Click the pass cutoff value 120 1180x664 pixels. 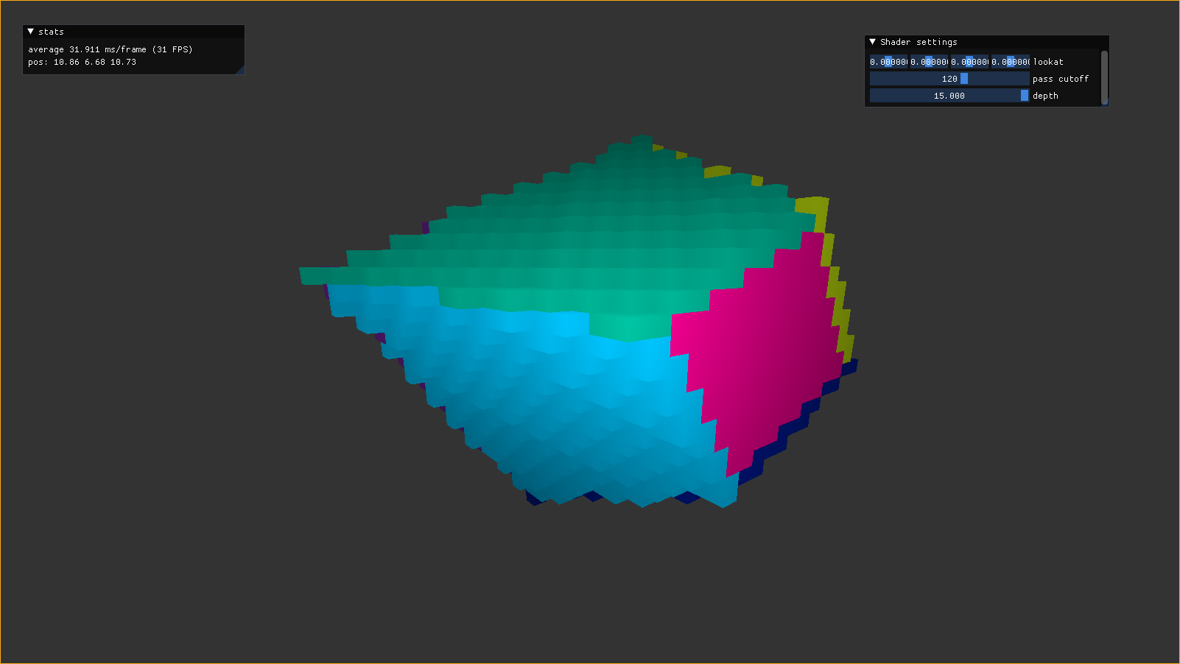pos(950,79)
